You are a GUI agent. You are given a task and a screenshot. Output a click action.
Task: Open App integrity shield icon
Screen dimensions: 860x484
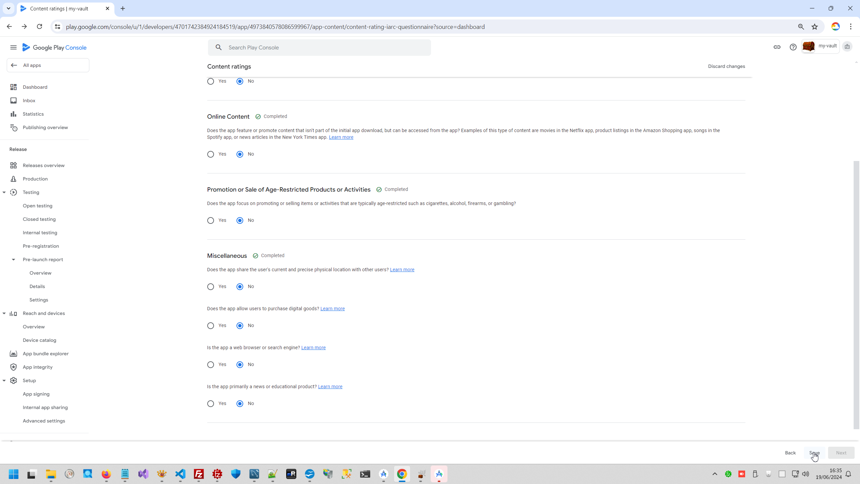[x=13, y=367]
